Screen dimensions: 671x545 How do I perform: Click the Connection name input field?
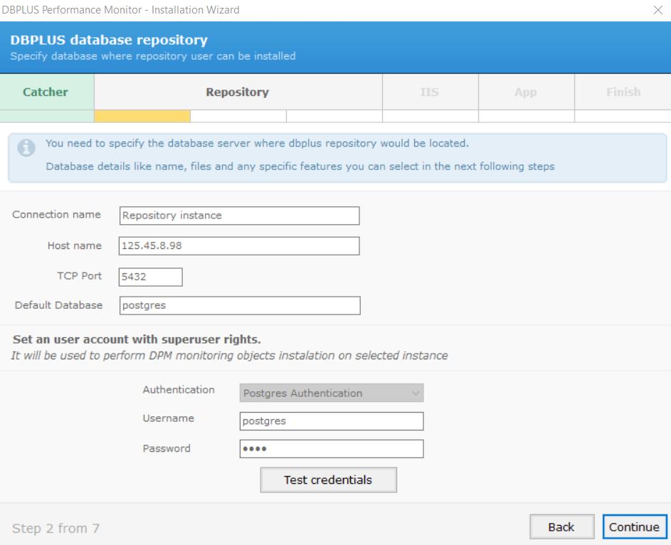[239, 216]
